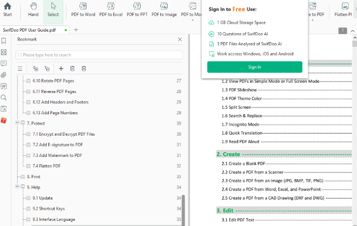Screen dimensions: 357x226
Task: Follow the 1.3 PDF Slideshow contents link
Action: pyautogui.click(x=239, y=90)
